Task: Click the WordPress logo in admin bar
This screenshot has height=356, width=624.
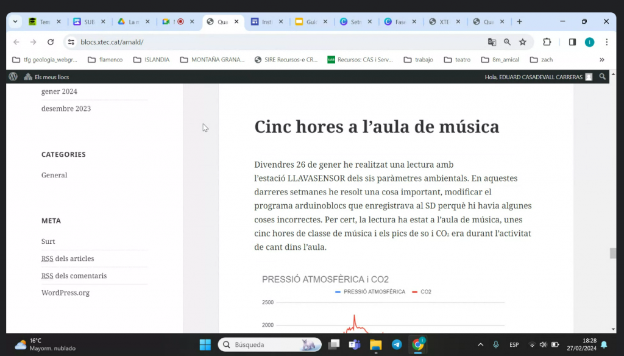Action: [x=13, y=77]
